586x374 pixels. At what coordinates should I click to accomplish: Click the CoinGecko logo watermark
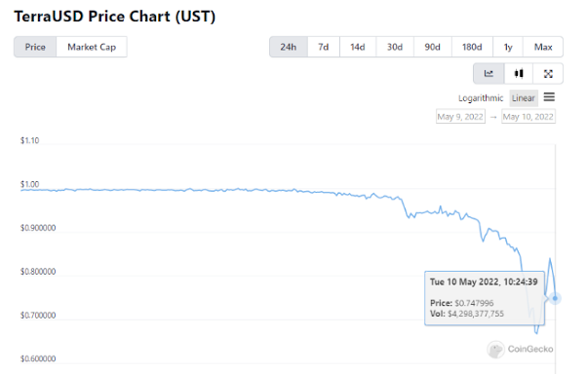520,350
